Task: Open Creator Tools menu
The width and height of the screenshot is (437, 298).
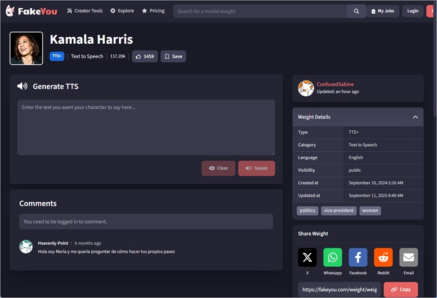Action: [x=85, y=11]
